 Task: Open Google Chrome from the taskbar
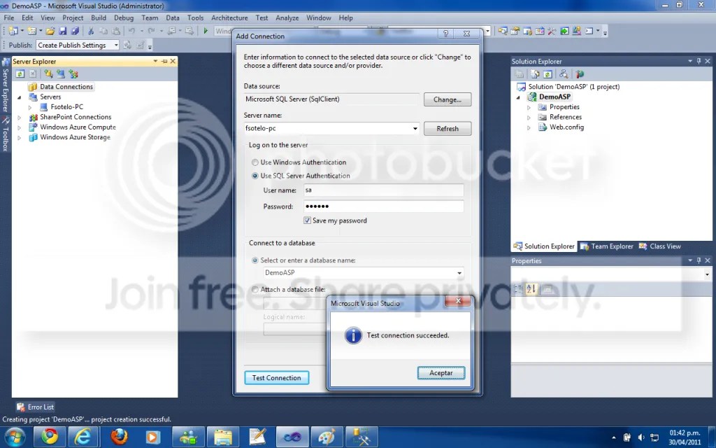50,437
